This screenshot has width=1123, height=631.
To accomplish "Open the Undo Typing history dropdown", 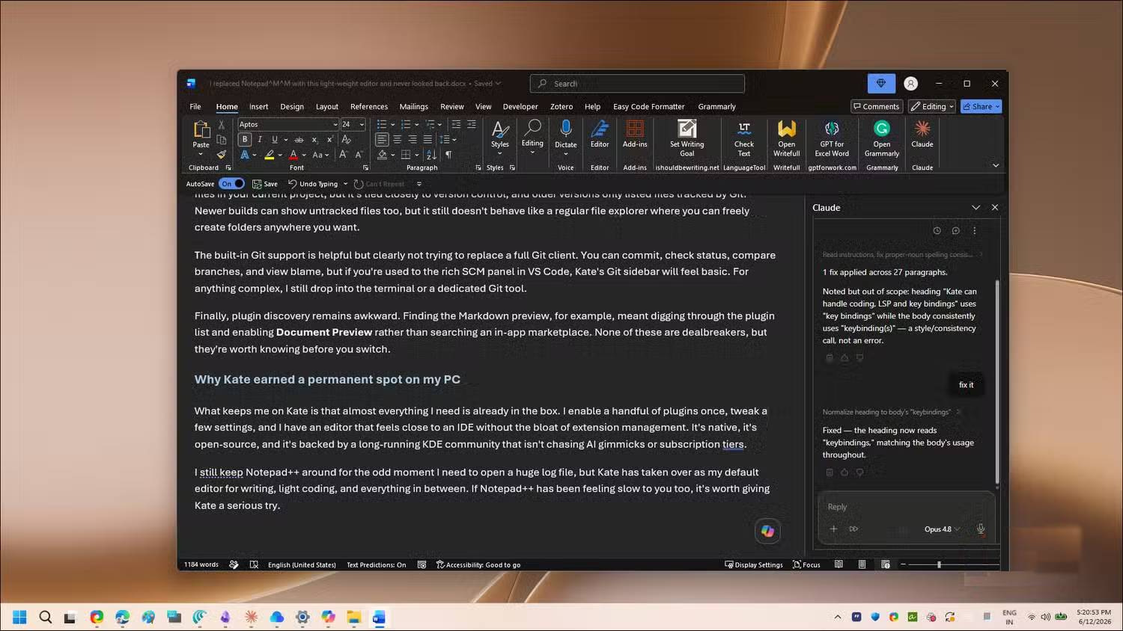I will click(x=345, y=184).
